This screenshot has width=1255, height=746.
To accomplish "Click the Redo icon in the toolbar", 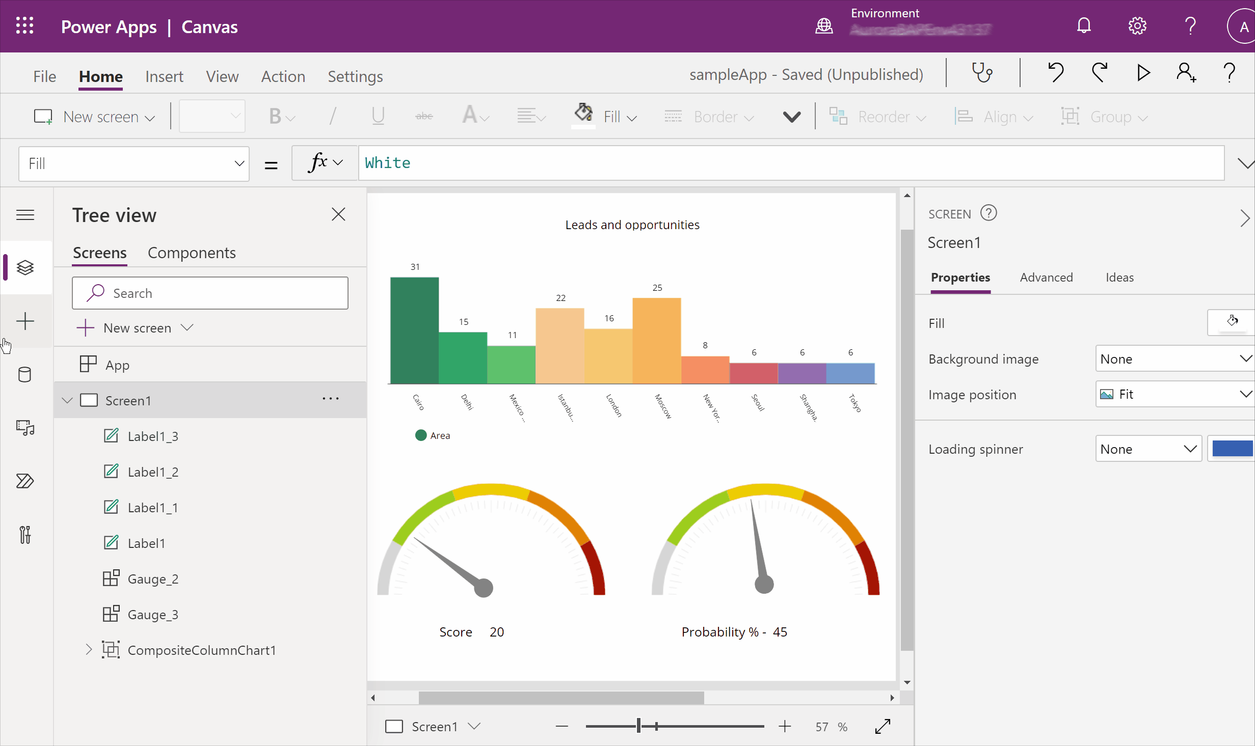I will pos(1100,74).
